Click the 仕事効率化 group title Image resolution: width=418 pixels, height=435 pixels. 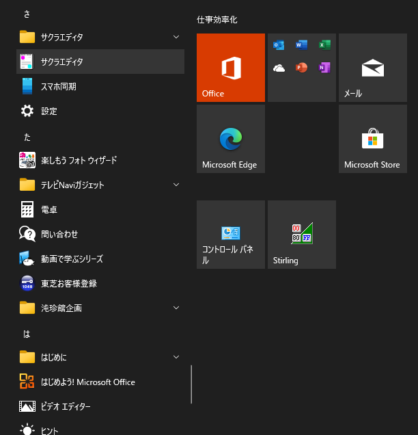click(217, 20)
